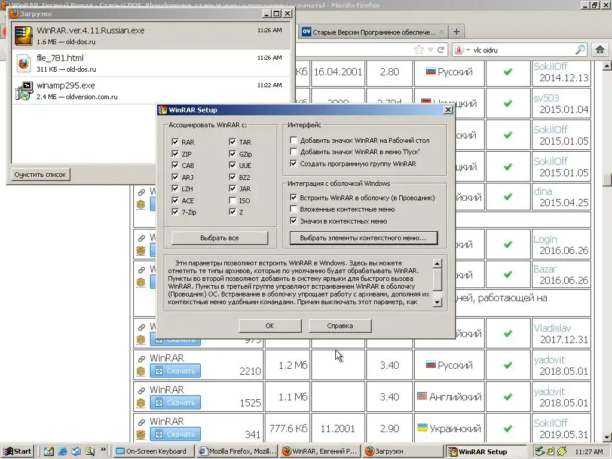612x459 pixels.
Task: Expand quick launch chevron on taskbar
Action: 103,449
